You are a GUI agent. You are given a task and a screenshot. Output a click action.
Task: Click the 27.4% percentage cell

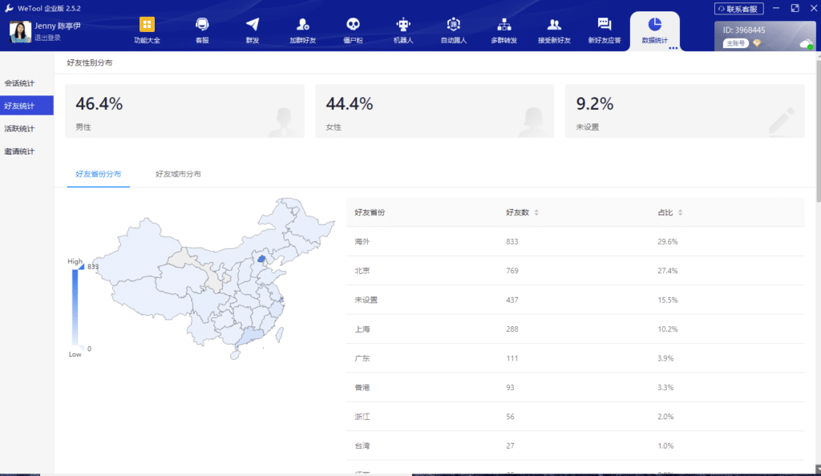(x=668, y=271)
